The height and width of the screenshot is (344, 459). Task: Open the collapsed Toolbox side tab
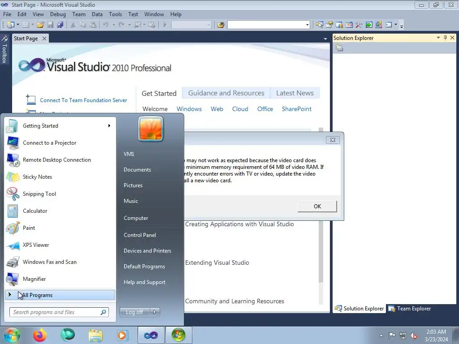tap(4, 49)
